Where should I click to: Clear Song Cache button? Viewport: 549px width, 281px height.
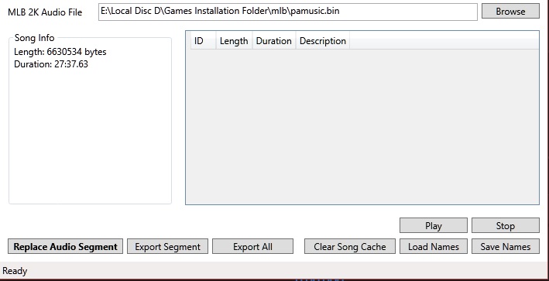pyautogui.click(x=350, y=246)
